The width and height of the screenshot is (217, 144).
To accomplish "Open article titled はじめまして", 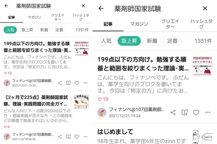I will pos(115,132).
